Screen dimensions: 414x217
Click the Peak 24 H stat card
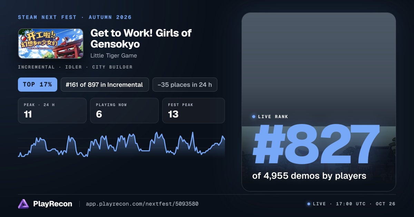[x=52, y=111]
